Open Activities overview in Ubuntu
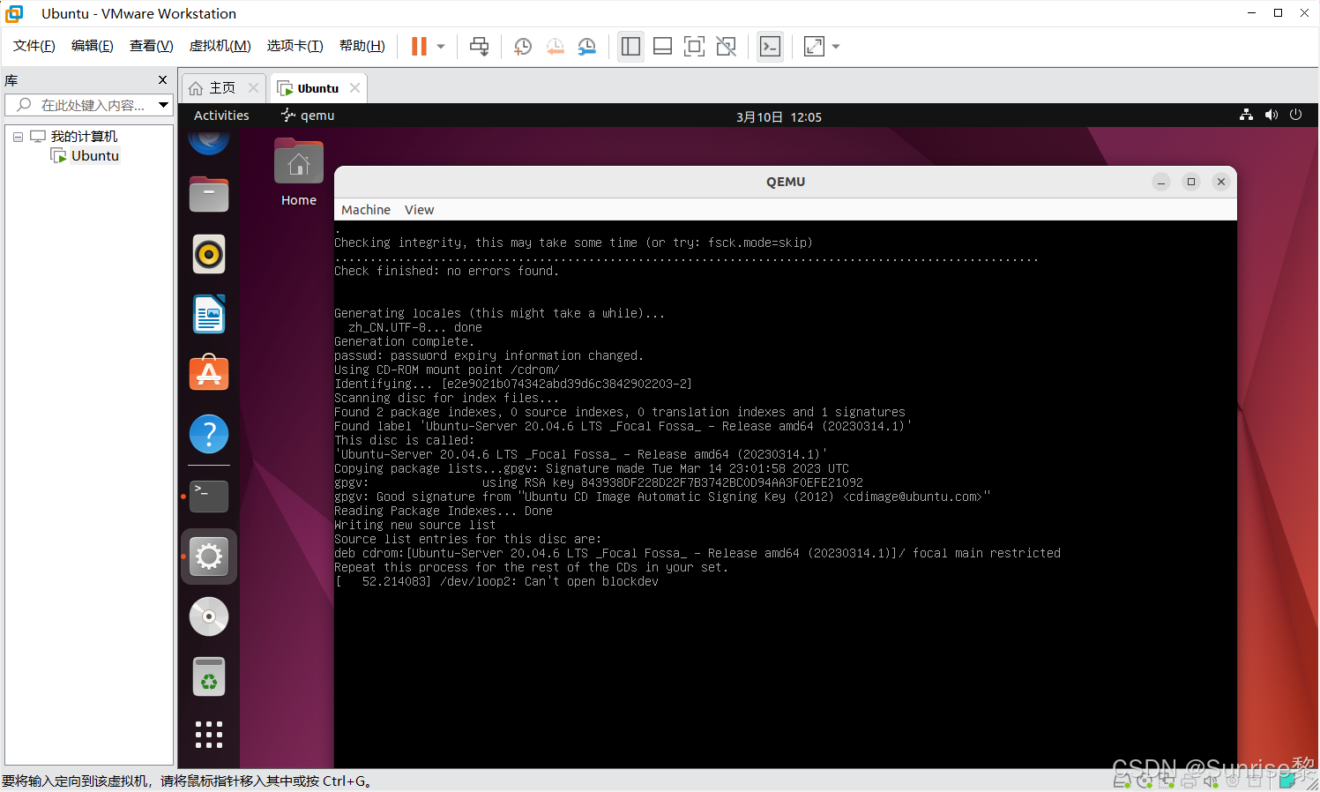 (221, 116)
